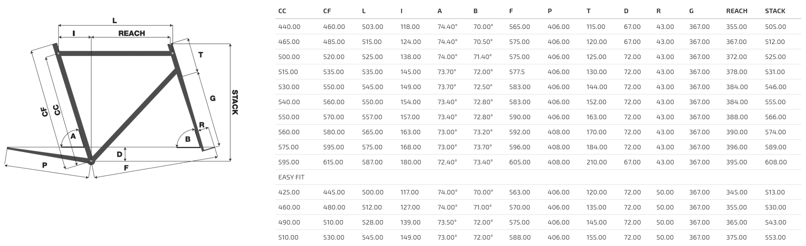Click the REACH label in frame diagram
This screenshot has width=806, height=246.
131,33
